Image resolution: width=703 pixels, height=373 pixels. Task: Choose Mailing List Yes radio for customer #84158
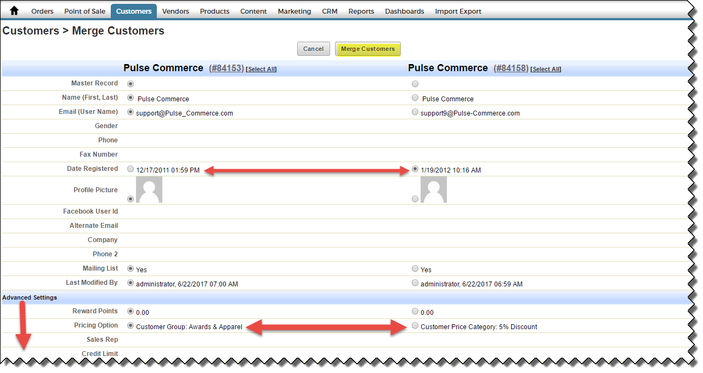pyautogui.click(x=415, y=269)
